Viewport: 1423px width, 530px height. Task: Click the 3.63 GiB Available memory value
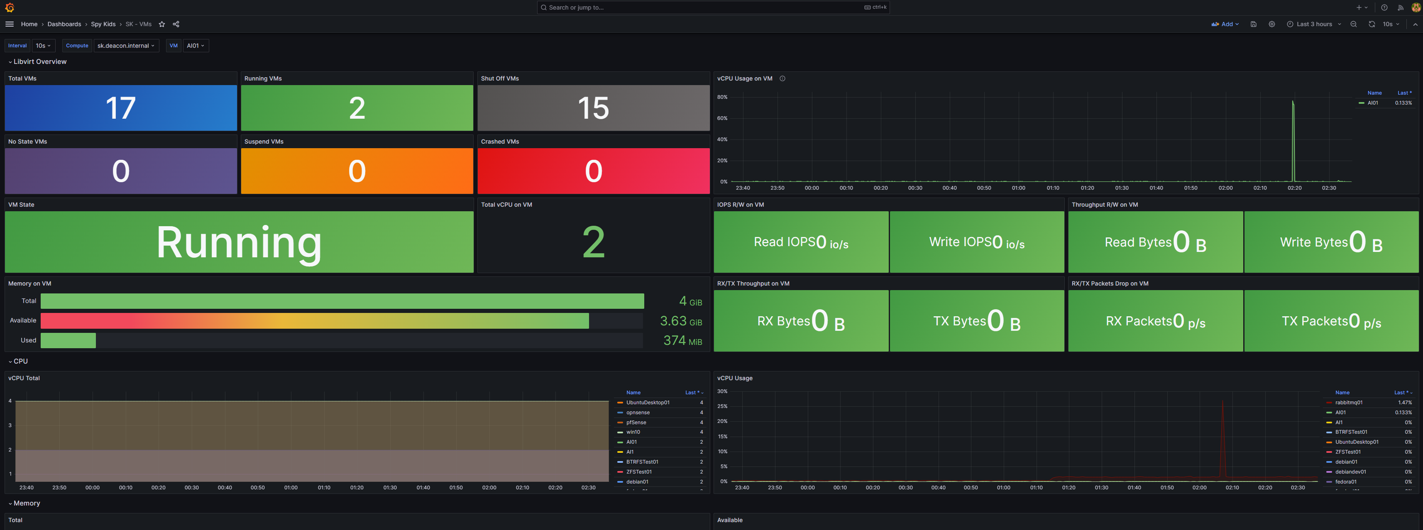[x=680, y=321]
